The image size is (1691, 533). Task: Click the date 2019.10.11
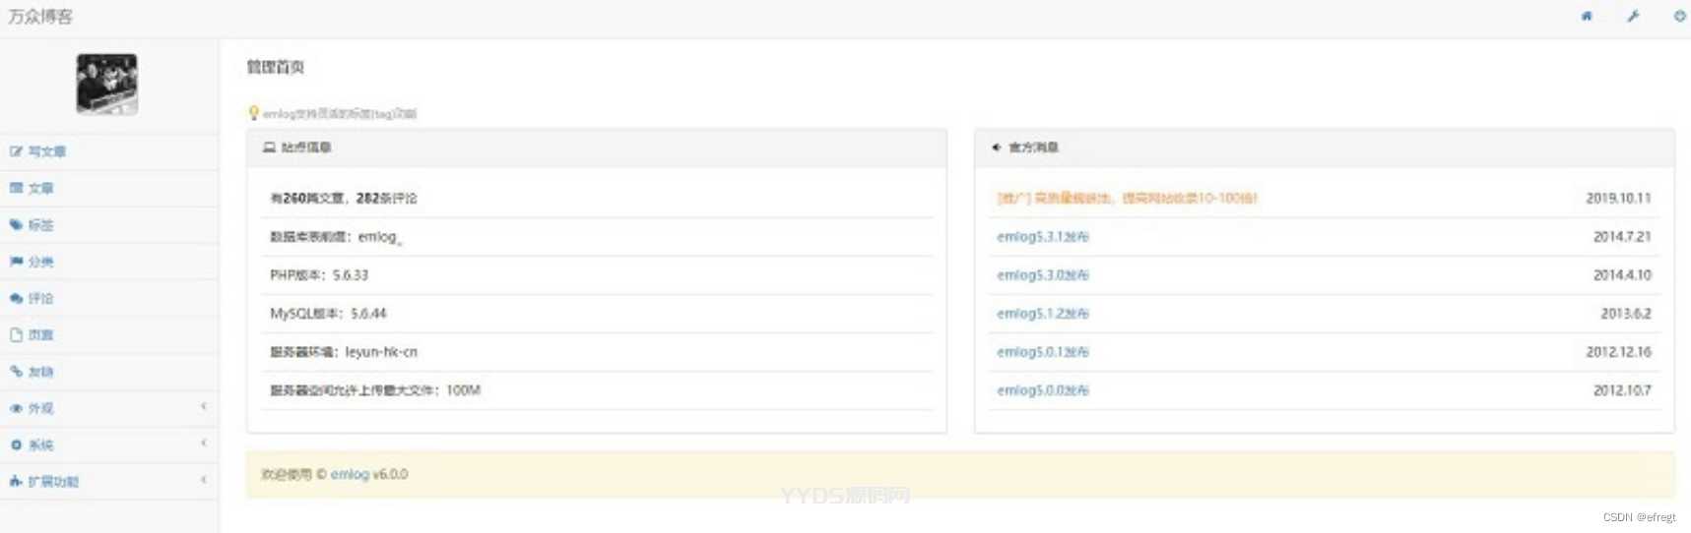point(1618,198)
